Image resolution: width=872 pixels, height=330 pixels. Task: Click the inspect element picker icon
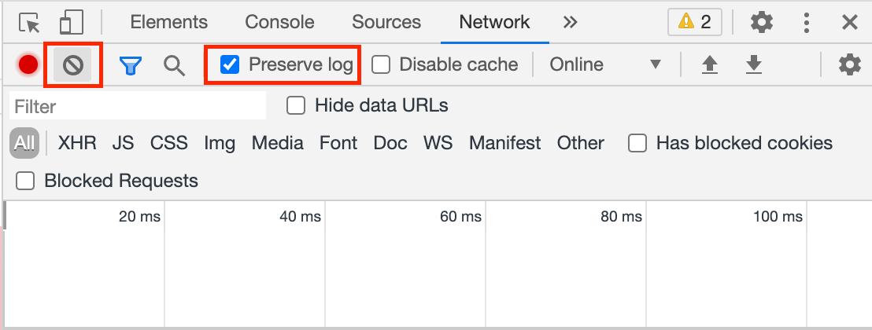[29, 23]
